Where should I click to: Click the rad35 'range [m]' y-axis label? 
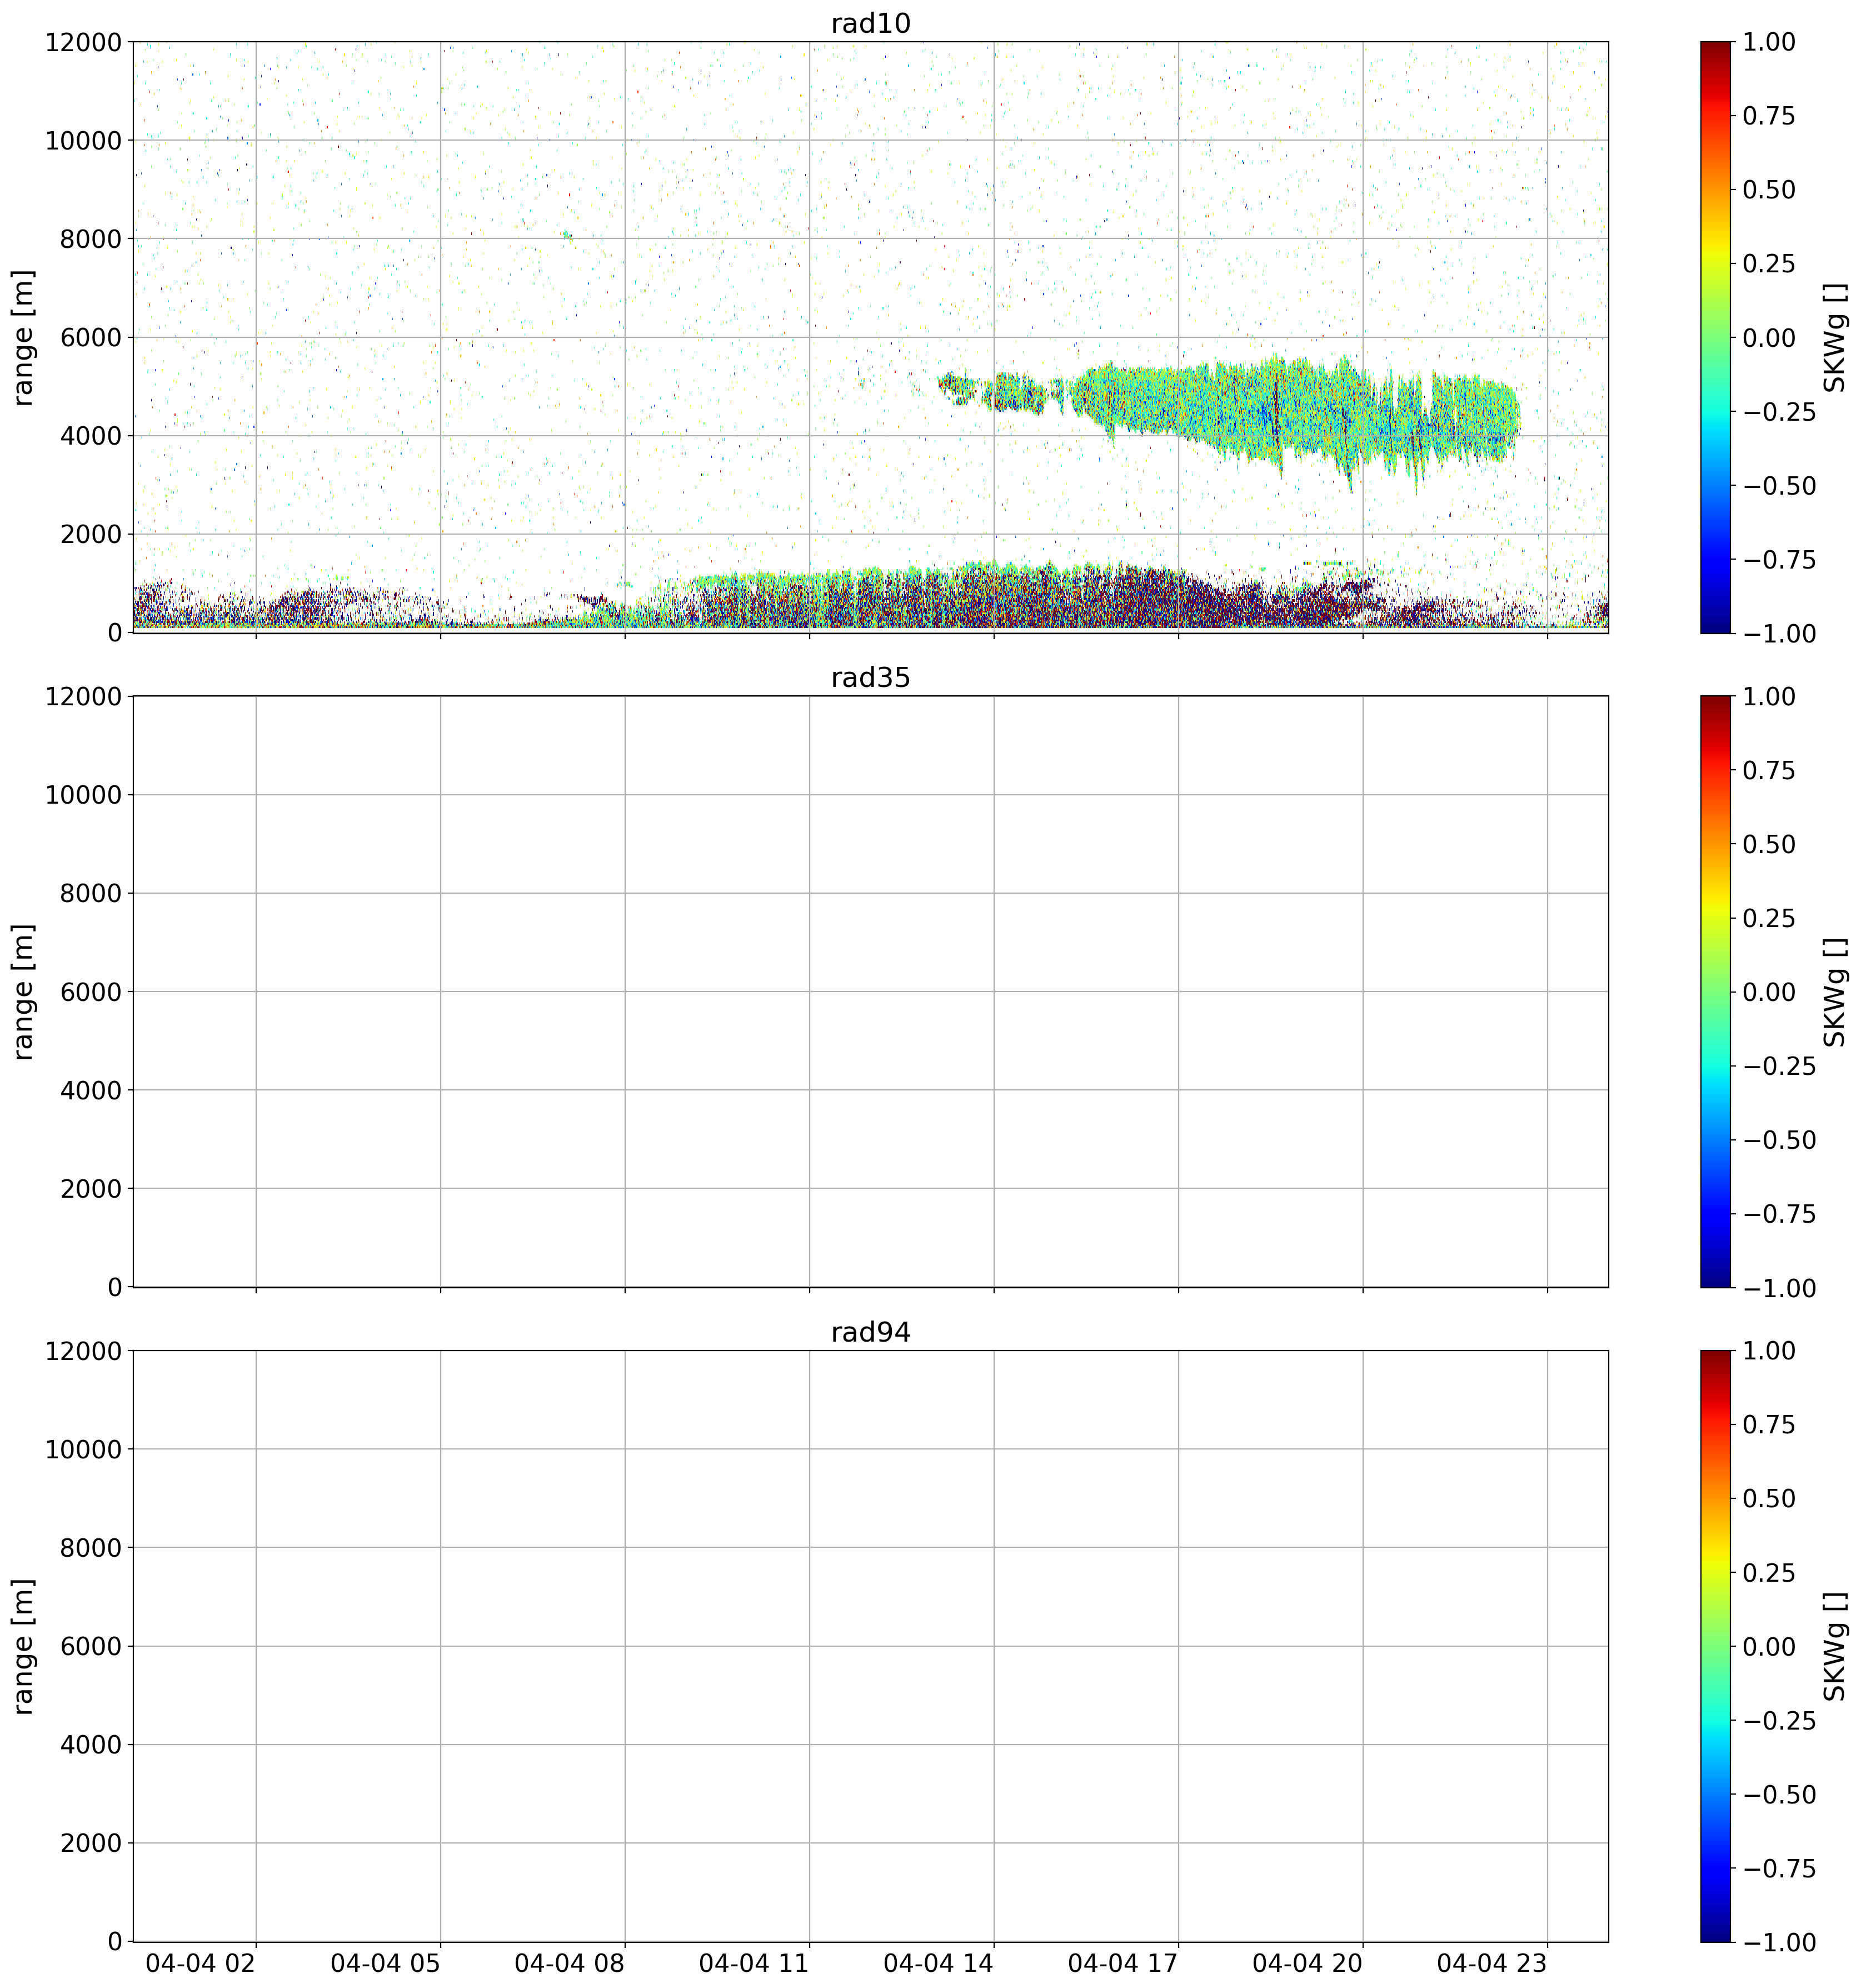(23, 991)
